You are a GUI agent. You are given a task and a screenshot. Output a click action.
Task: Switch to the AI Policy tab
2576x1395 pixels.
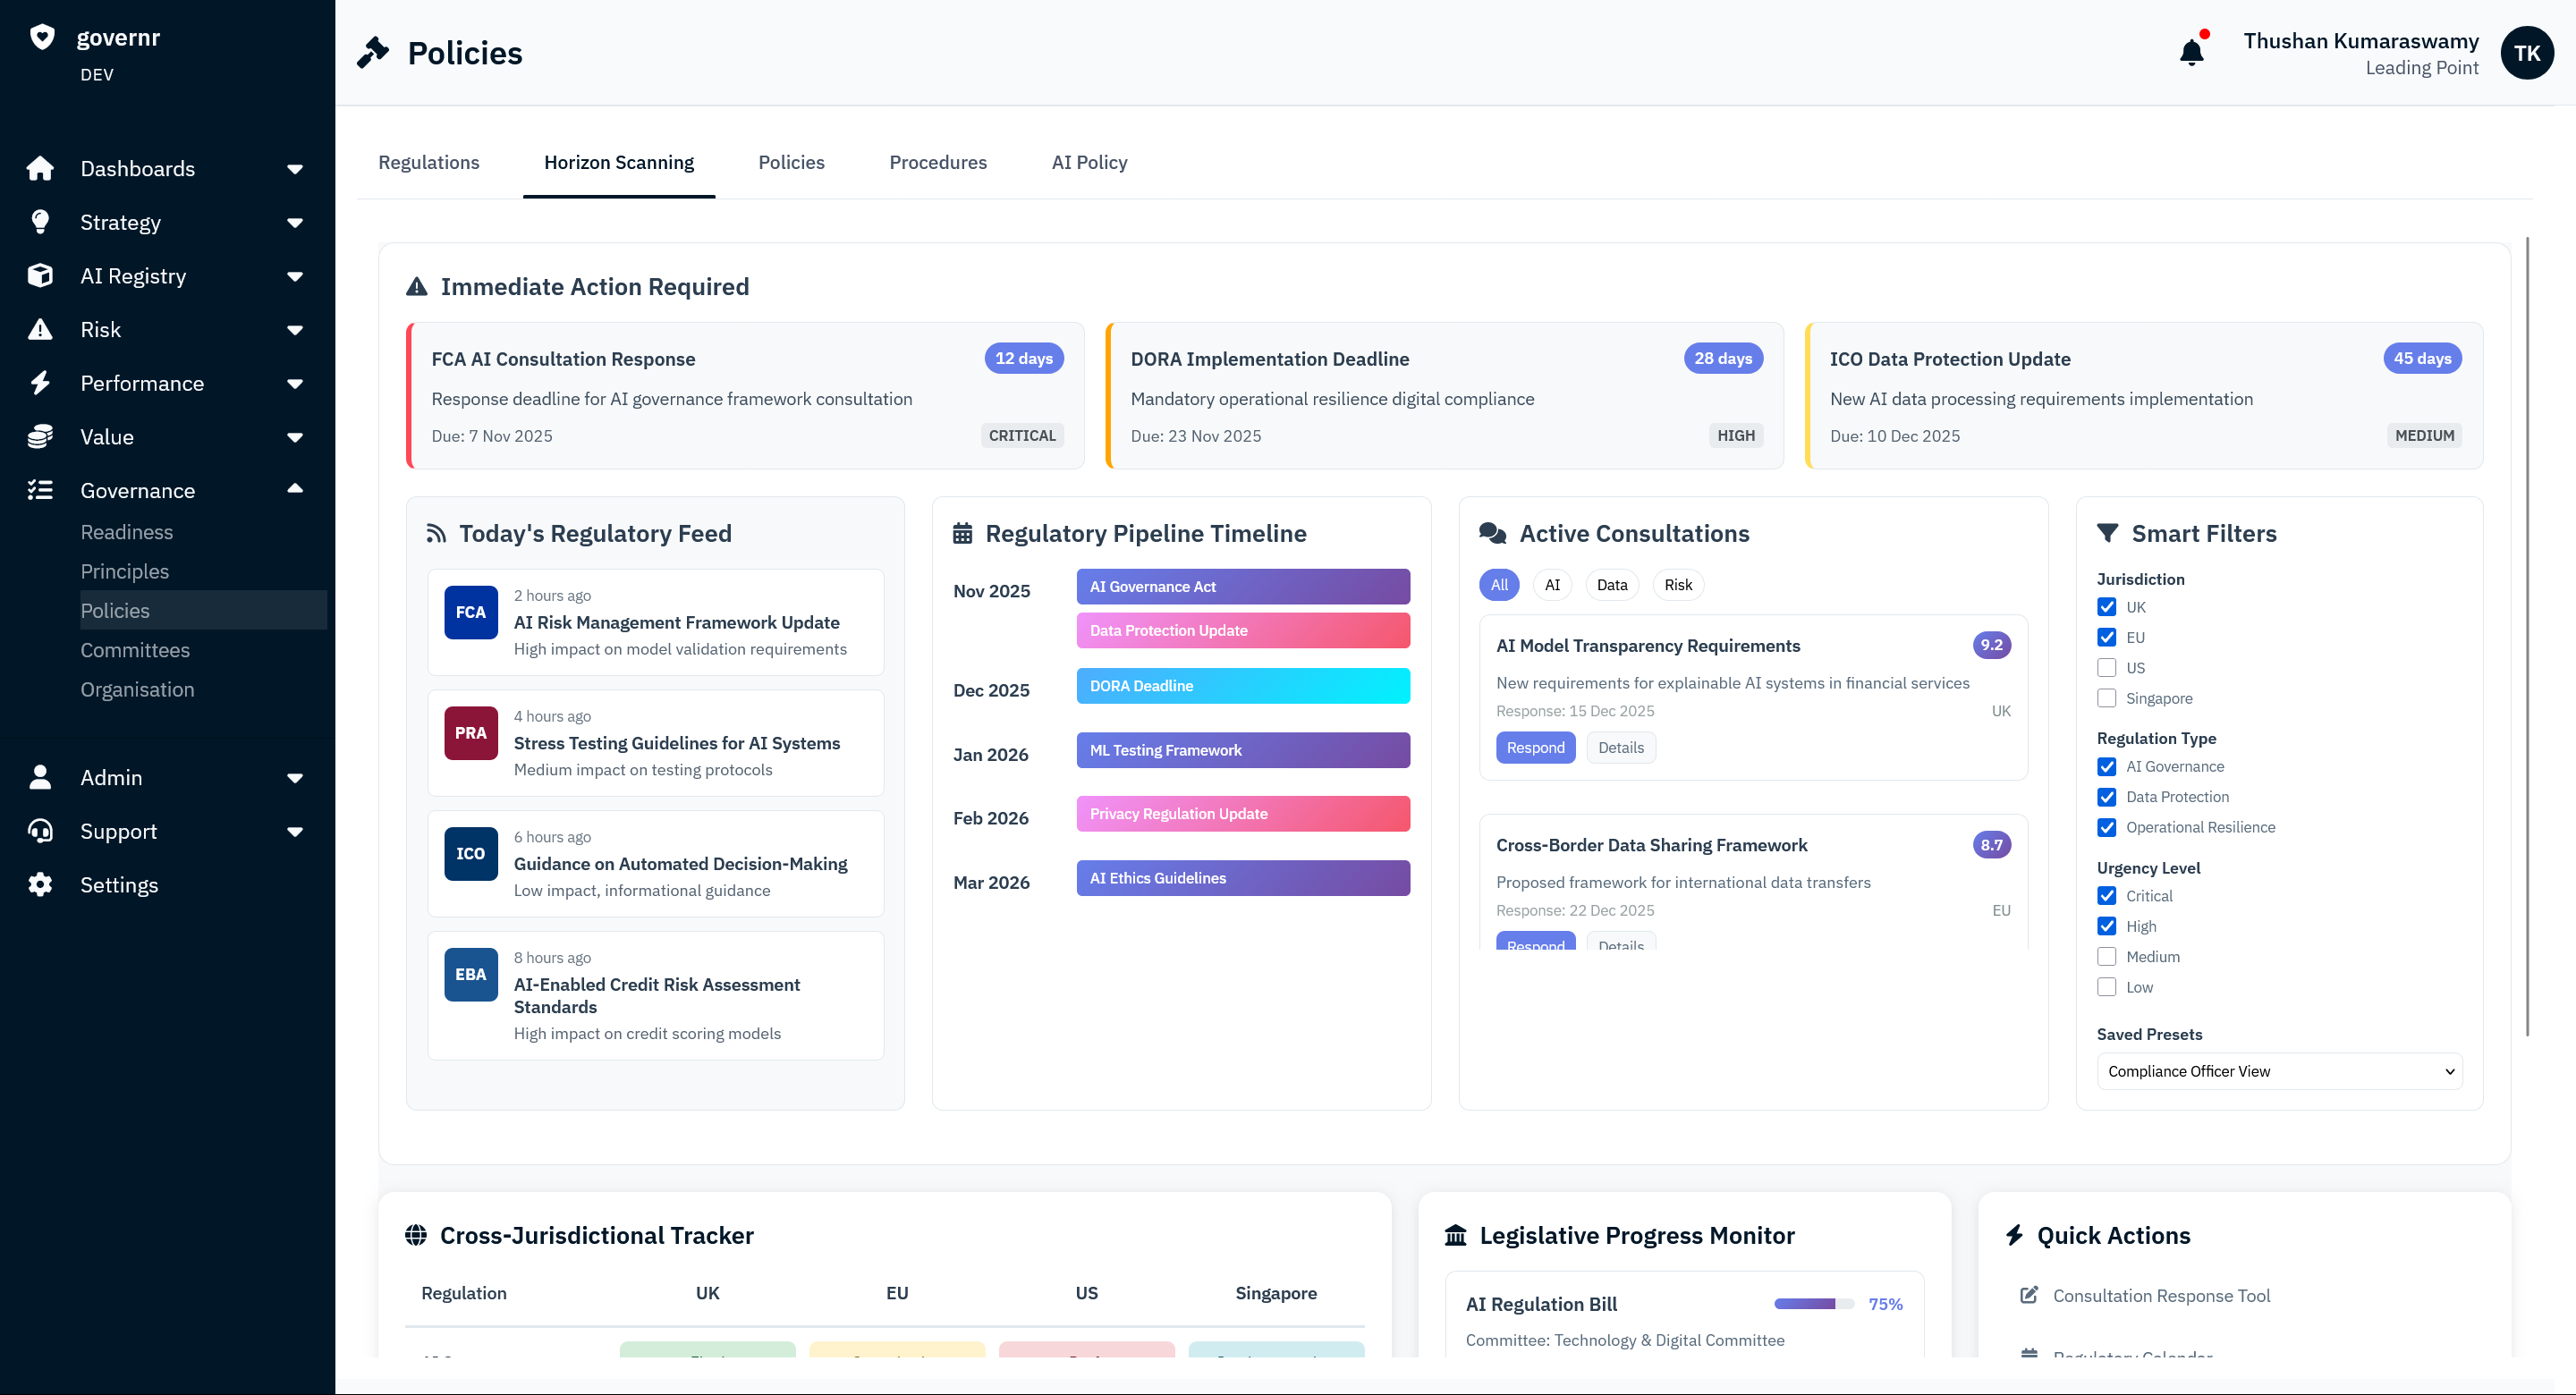[1089, 162]
